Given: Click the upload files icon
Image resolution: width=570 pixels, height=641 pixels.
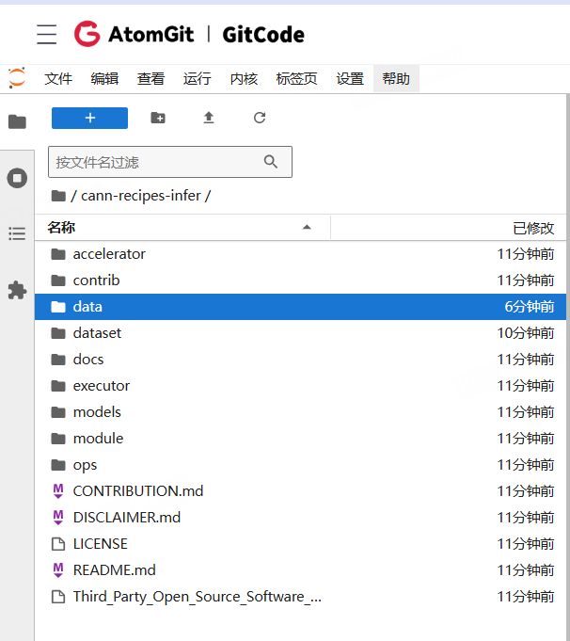Looking at the screenshot, I should pos(209,118).
